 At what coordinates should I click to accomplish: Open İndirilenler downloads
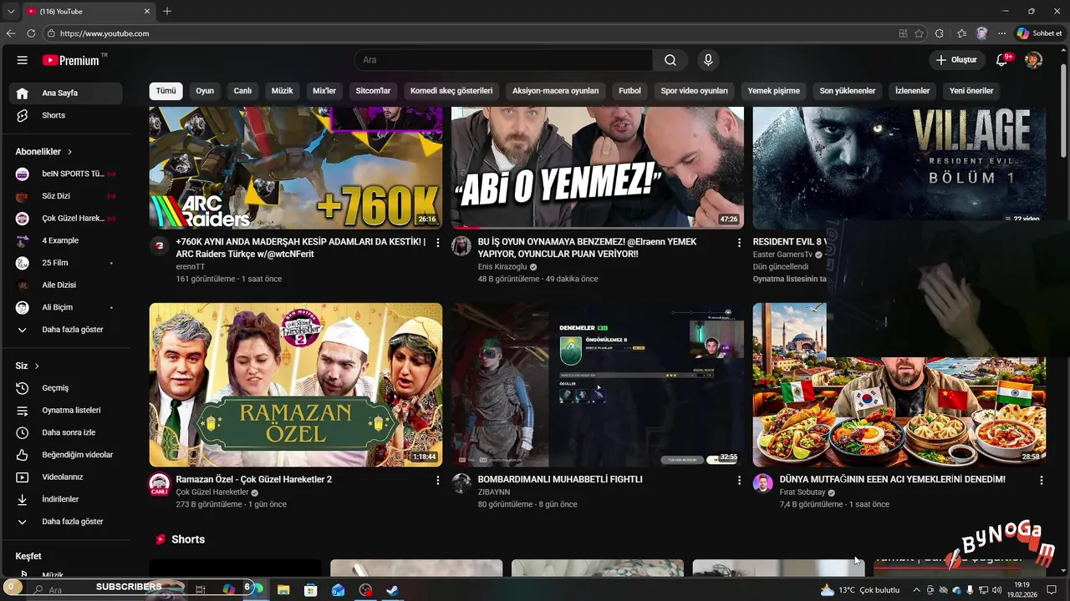[x=66, y=499]
